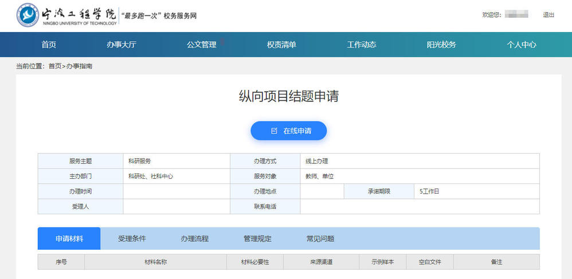The image size is (572, 279).
Task: Click 首页 link in the breadcrumb
Action: coord(55,66)
